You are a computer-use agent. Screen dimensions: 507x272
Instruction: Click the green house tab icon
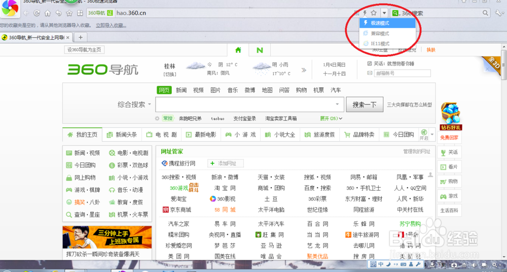(x=238, y=50)
